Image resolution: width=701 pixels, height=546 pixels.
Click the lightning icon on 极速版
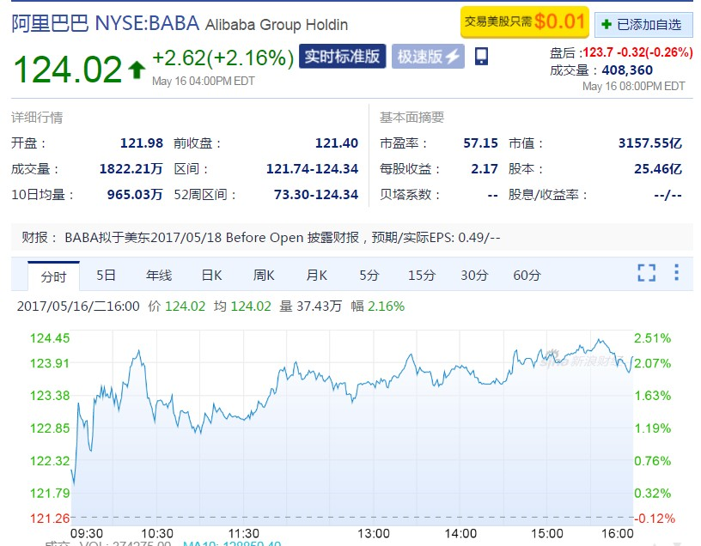[x=454, y=58]
